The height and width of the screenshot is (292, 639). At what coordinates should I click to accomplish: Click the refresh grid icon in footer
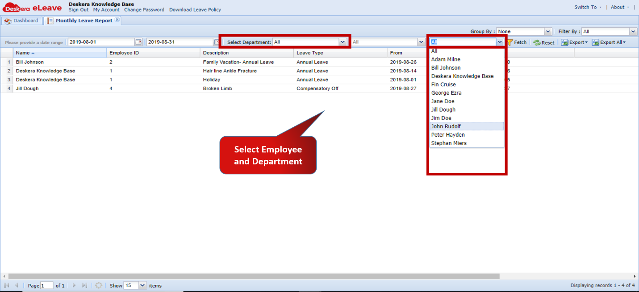99,285
